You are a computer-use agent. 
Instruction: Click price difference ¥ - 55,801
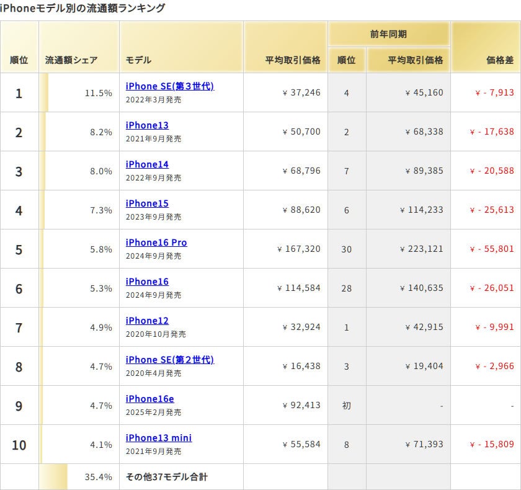(x=492, y=249)
